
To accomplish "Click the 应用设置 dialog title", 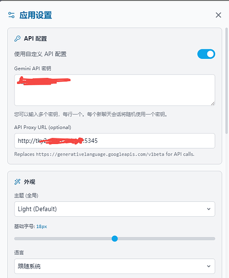I will tap(36, 15).
